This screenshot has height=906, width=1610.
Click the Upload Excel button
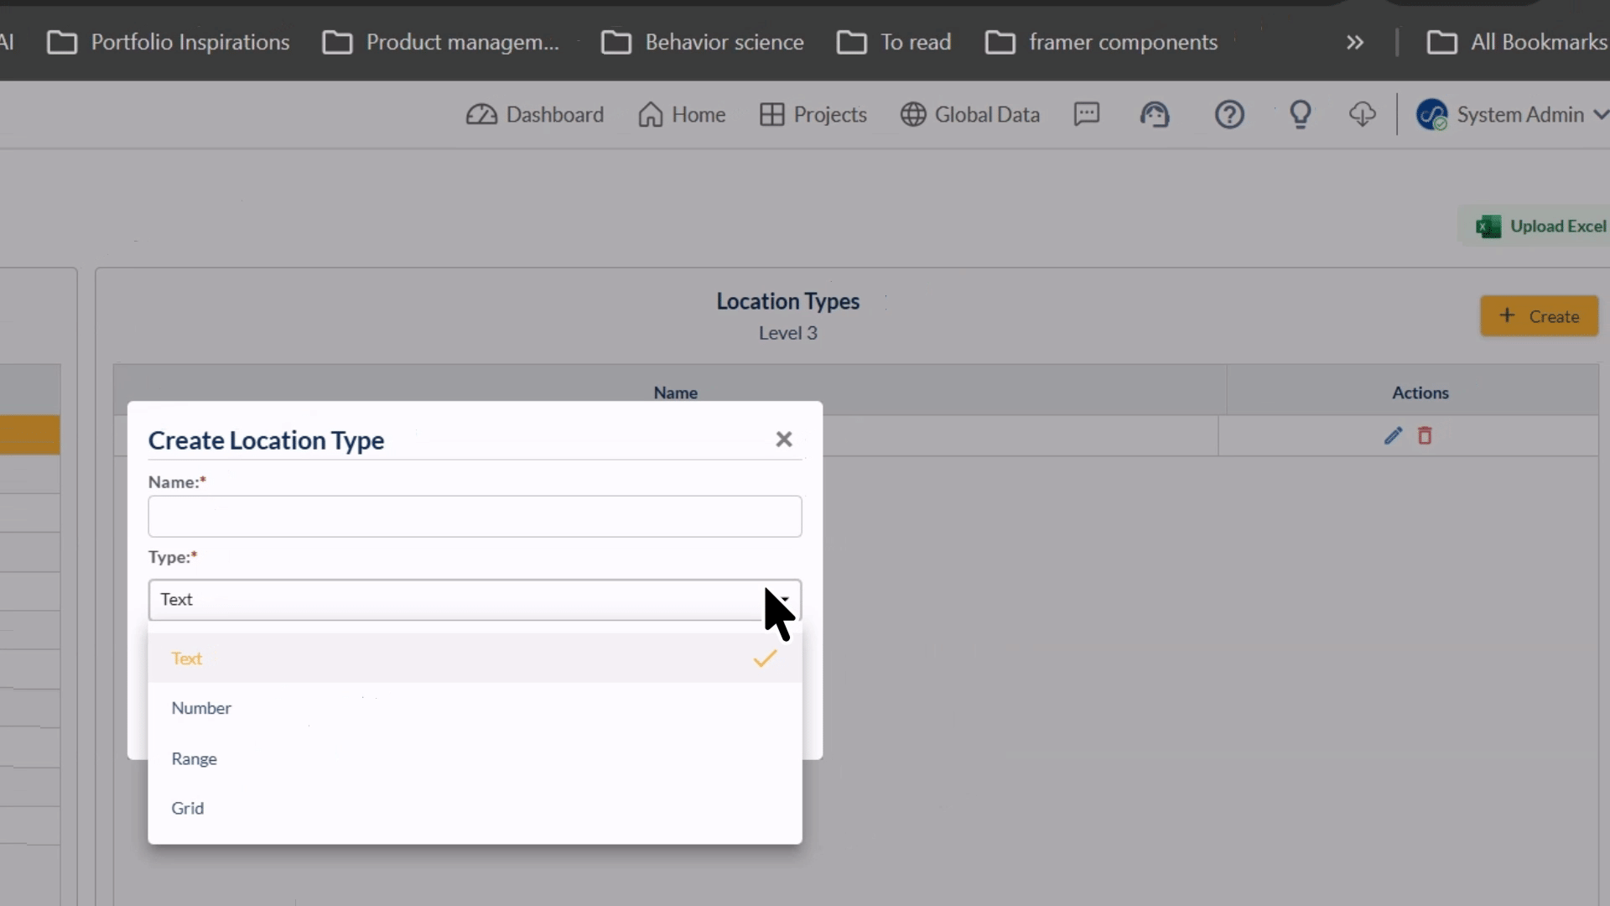coord(1540,226)
